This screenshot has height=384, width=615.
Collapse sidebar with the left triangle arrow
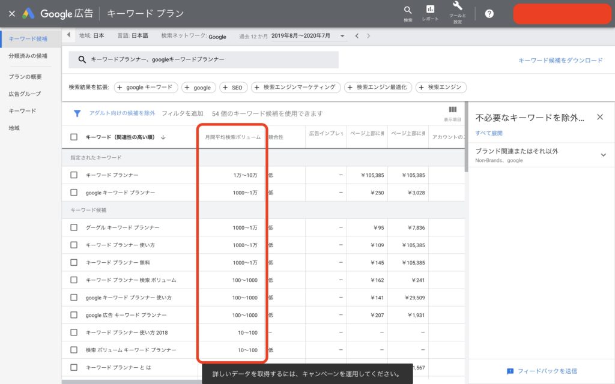pyautogui.click(x=68, y=35)
